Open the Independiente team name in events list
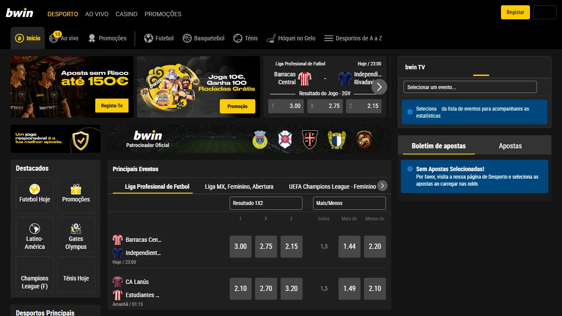 [143, 253]
